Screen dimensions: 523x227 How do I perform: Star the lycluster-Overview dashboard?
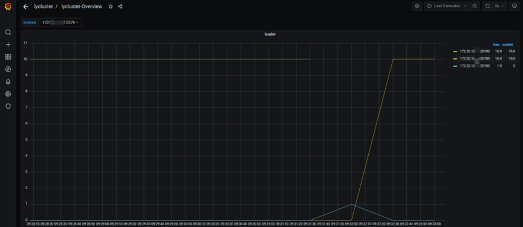tap(111, 6)
